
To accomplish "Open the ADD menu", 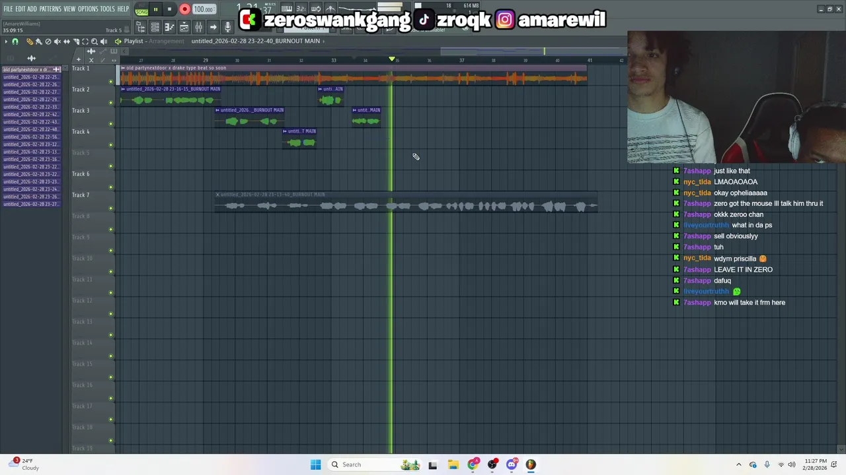I will (x=32, y=9).
